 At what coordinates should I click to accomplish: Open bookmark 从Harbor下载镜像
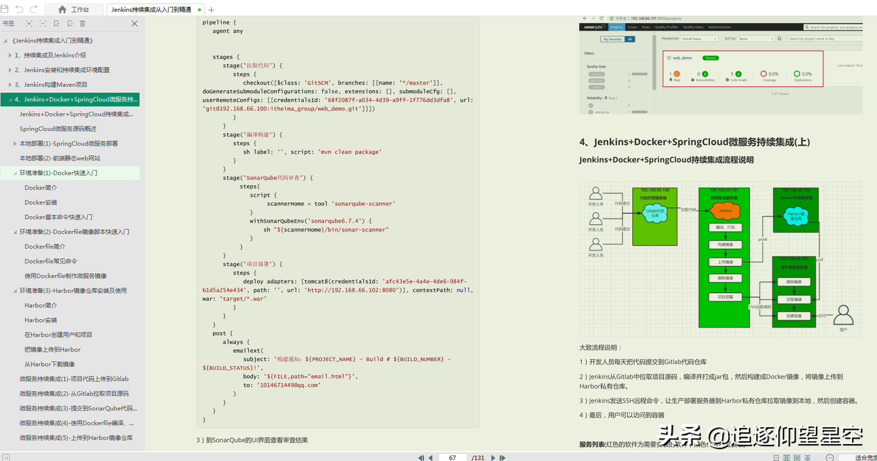point(50,364)
